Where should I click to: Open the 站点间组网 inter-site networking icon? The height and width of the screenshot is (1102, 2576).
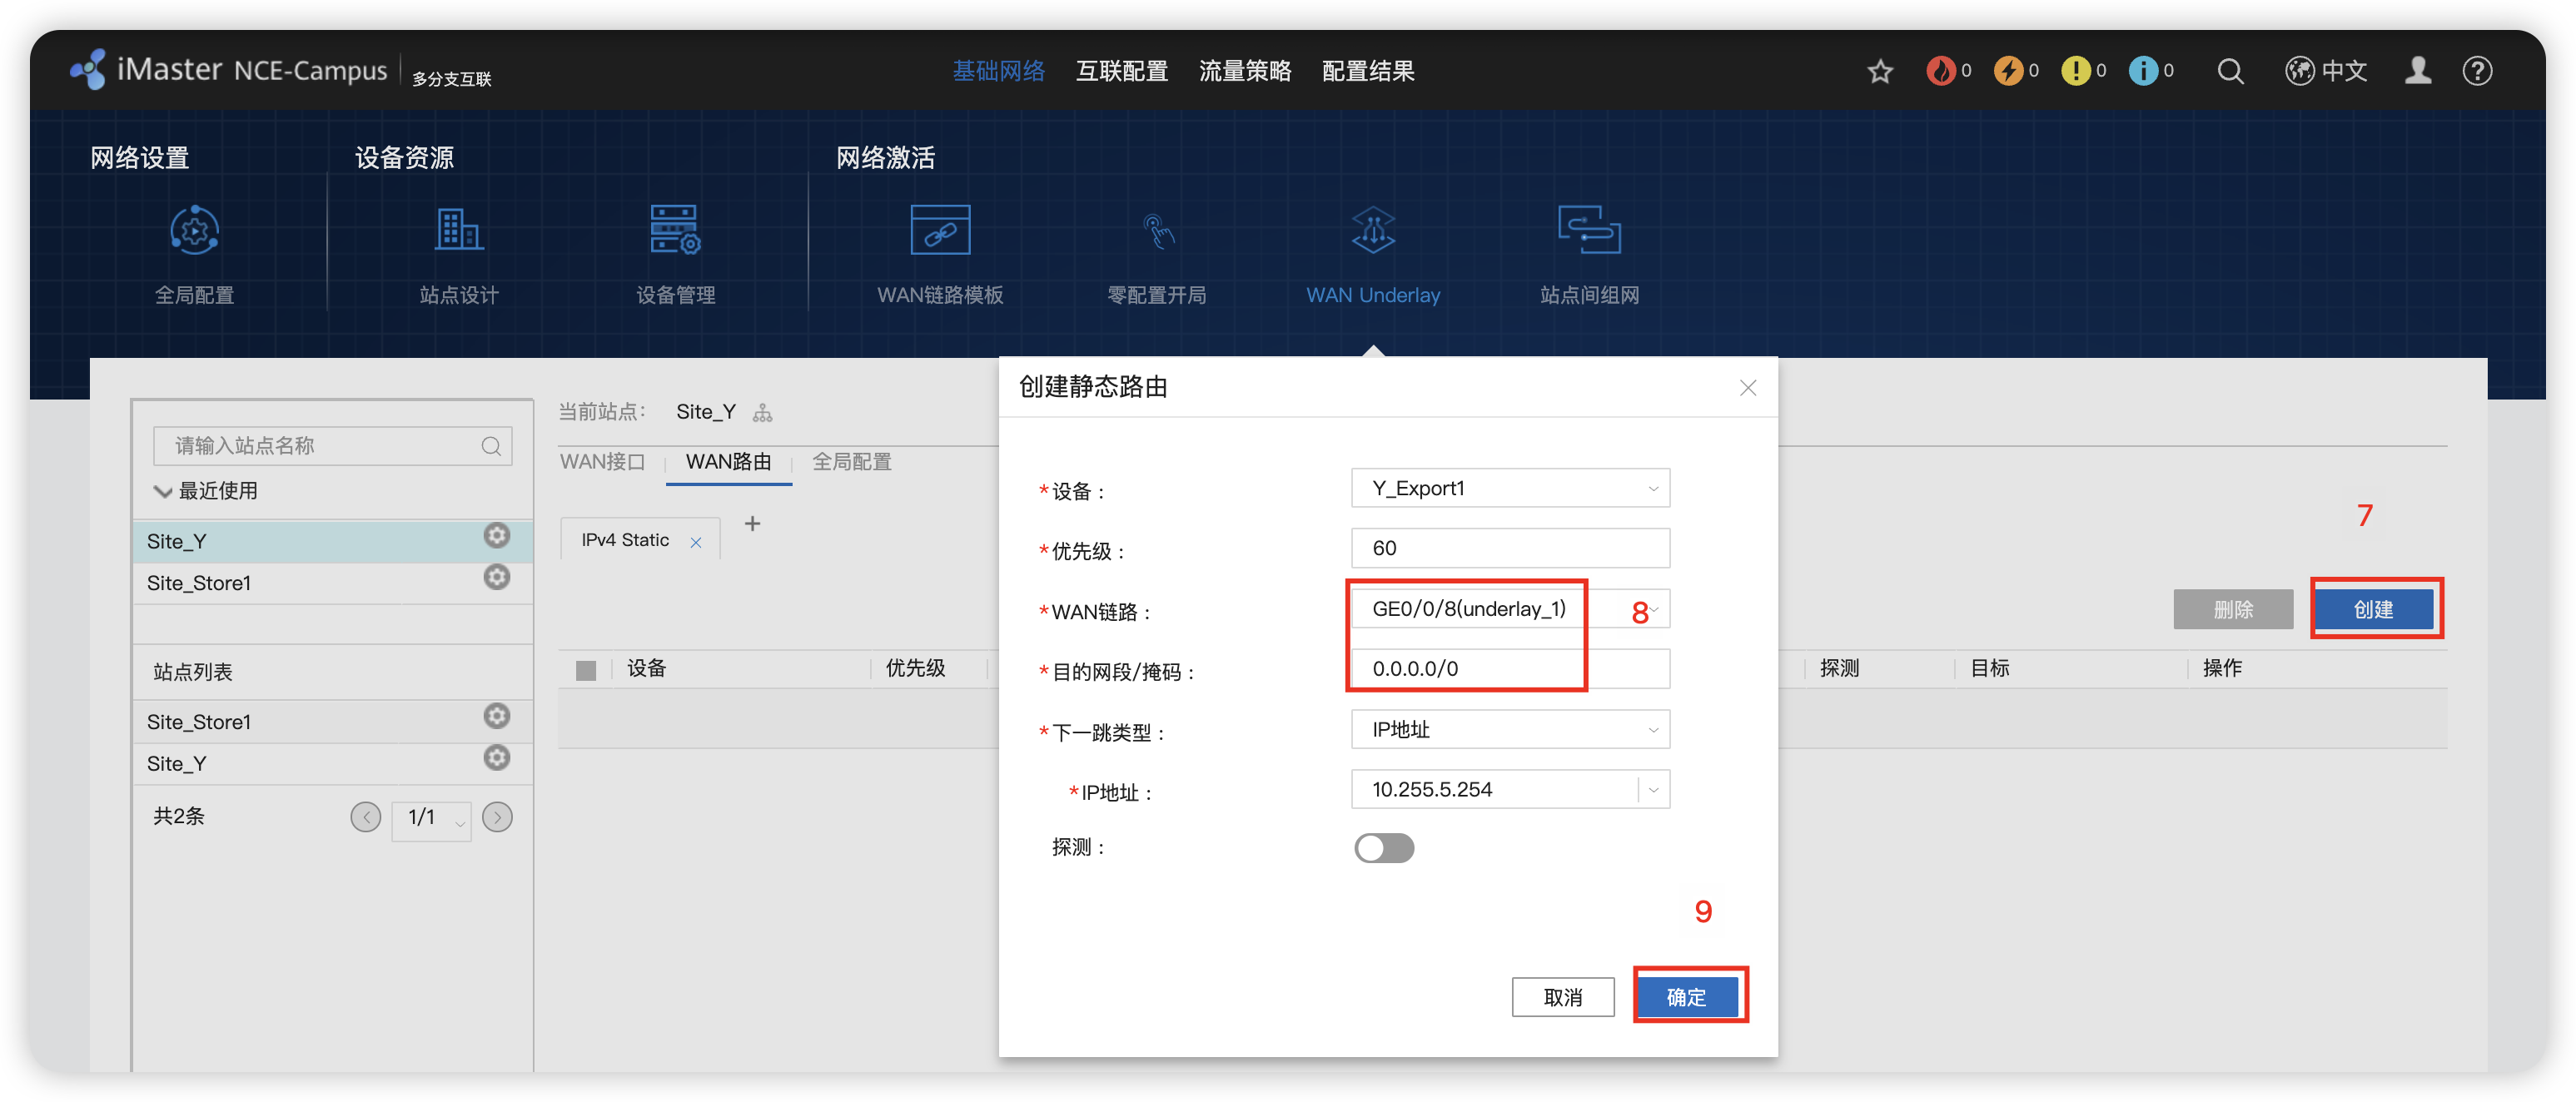[1588, 232]
